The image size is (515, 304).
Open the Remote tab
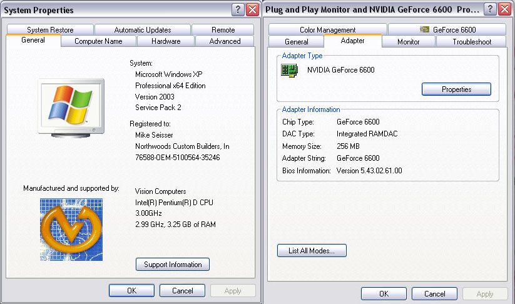pos(223,30)
